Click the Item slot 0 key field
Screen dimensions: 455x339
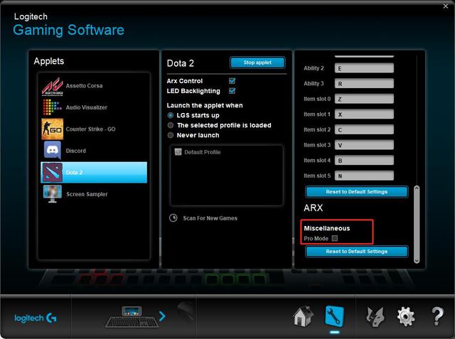pyautogui.click(x=364, y=99)
